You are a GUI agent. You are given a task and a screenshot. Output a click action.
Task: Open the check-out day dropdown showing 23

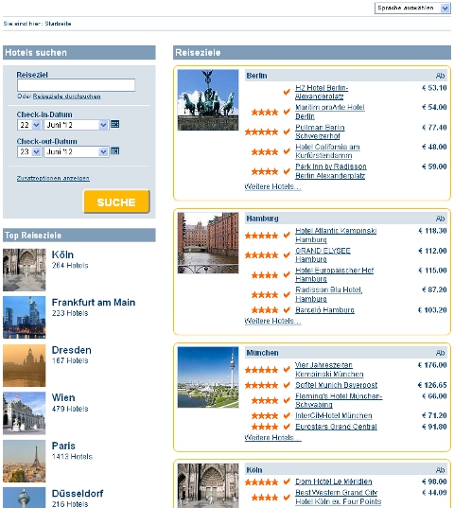point(28,151)
